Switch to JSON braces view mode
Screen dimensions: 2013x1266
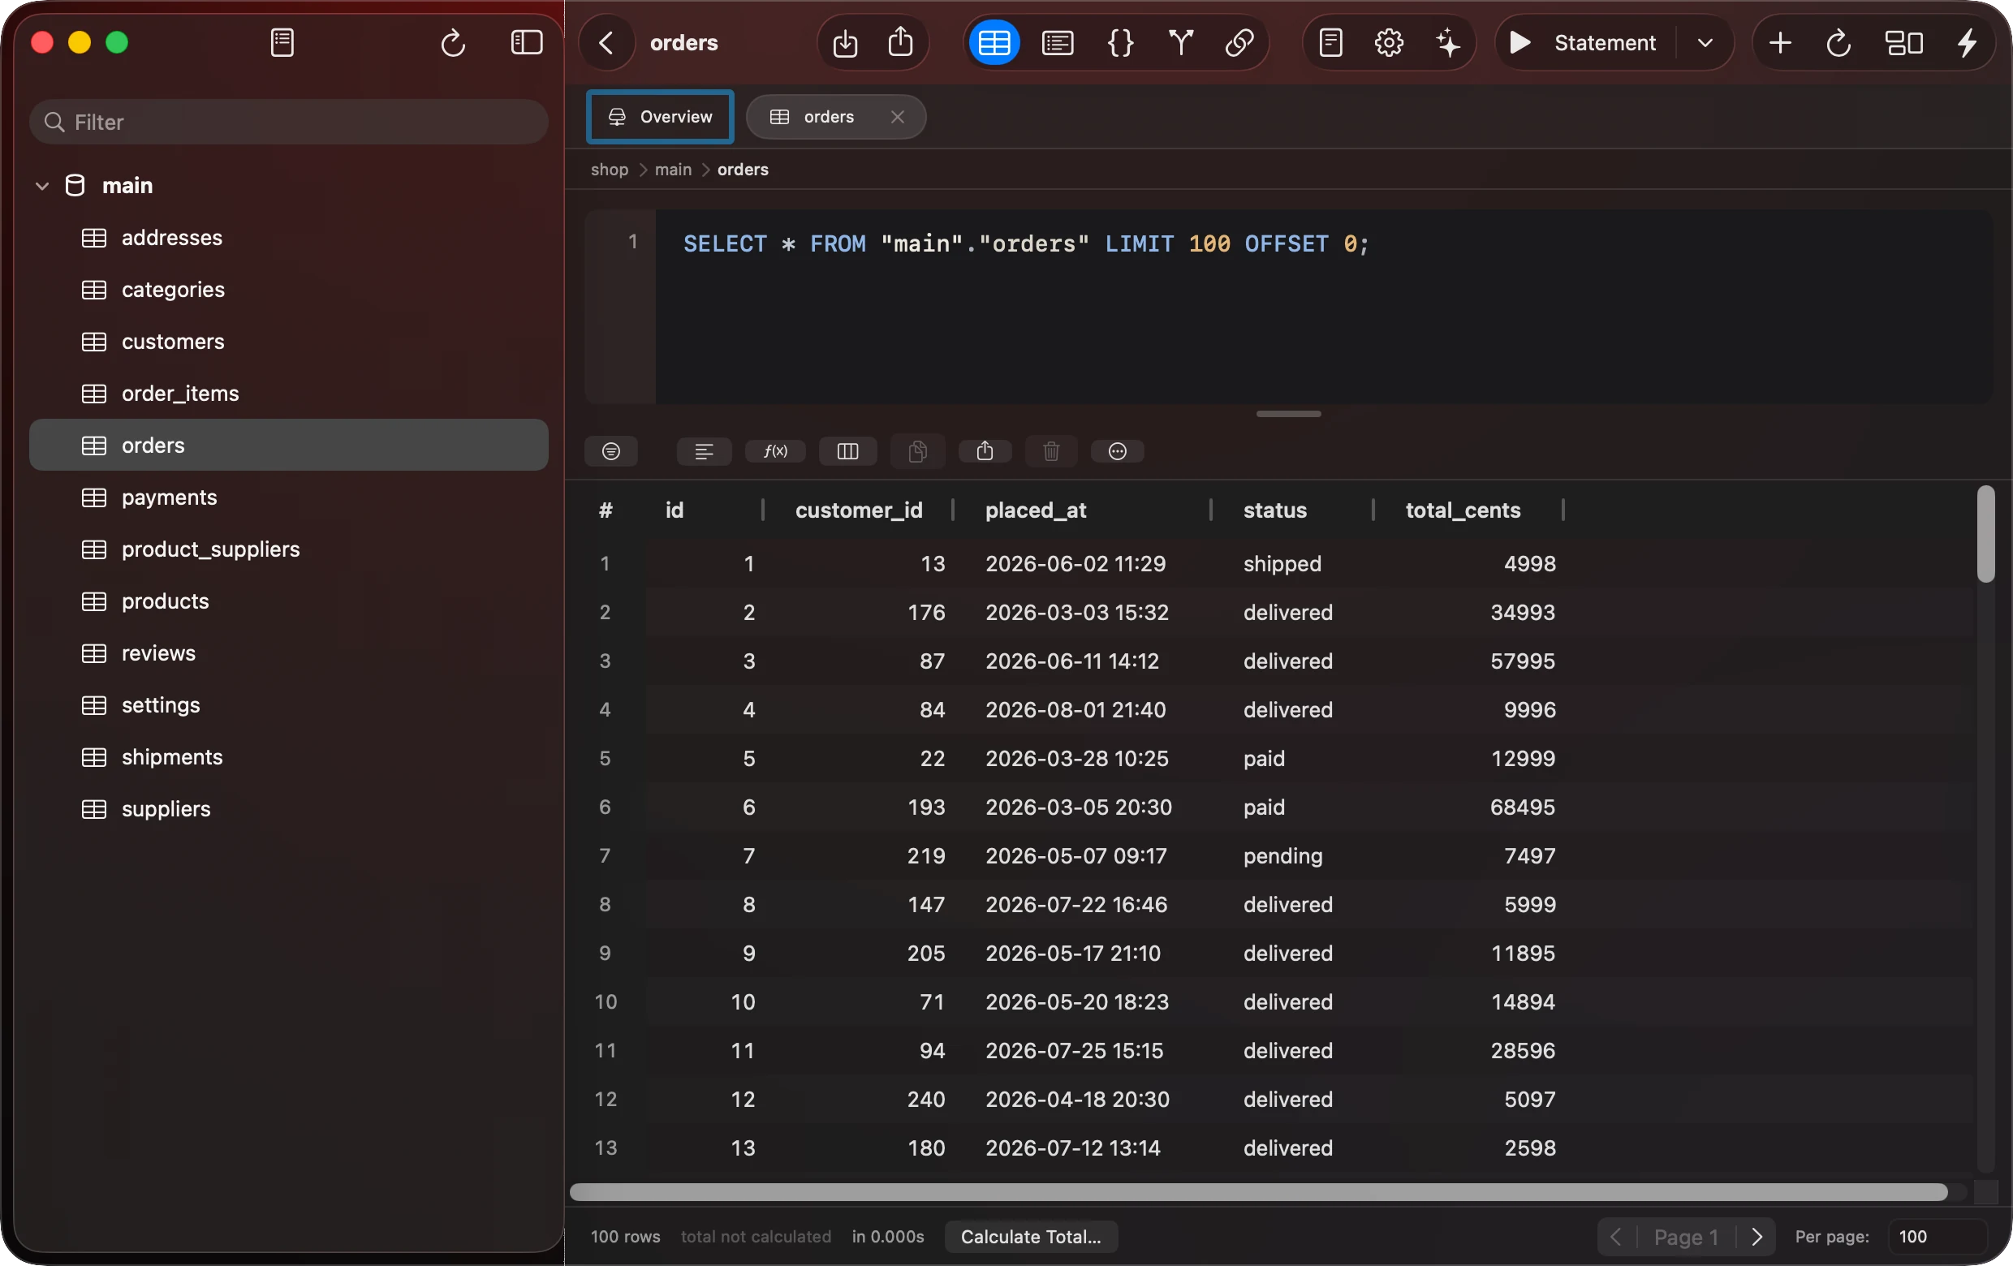click(1120, 43)
